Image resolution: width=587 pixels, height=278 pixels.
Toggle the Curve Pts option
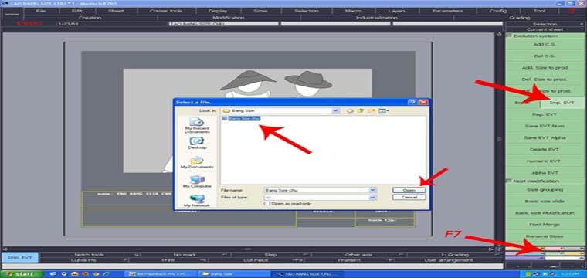click(x=84, y=260)
